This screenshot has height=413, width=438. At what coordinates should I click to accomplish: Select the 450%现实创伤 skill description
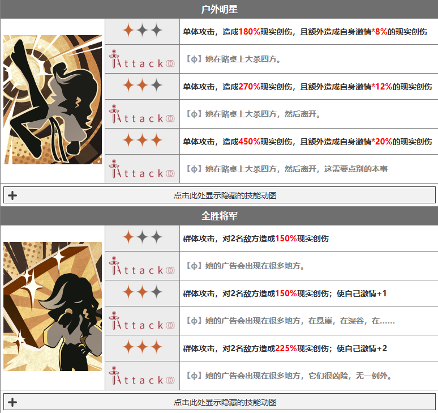coord(307,142)
